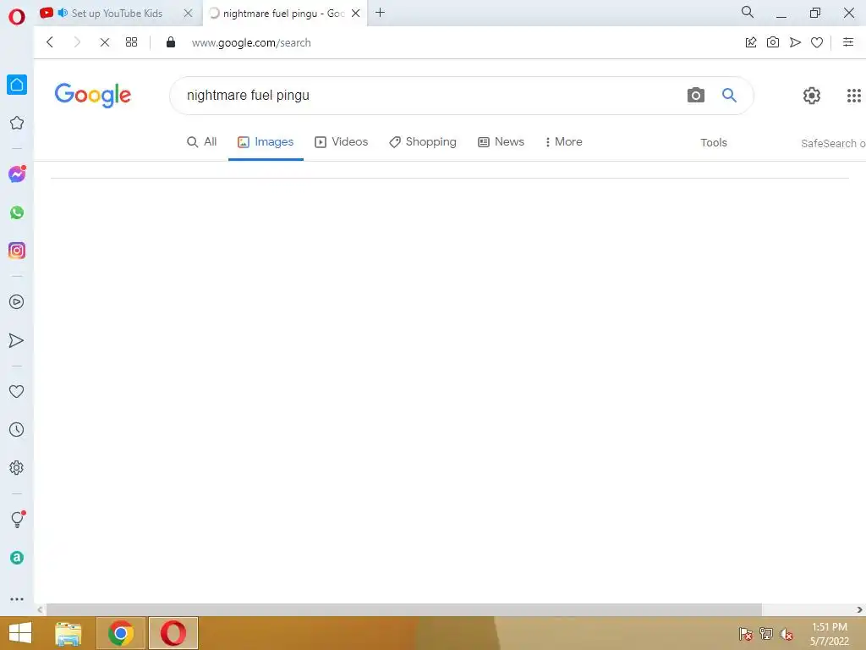866x650 pixels.
Task: Open the three-dot sidebar setup menu
Action: [17, 599]
